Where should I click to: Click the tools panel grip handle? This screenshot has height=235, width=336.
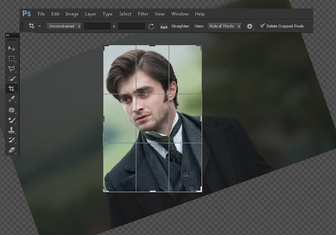pyautogui.click(x=12, y=40)
